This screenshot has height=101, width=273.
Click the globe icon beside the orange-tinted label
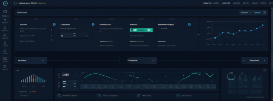tap(59, 96)
